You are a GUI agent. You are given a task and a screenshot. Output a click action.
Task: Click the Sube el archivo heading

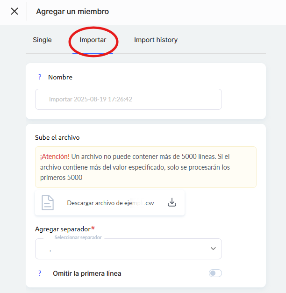57,137
